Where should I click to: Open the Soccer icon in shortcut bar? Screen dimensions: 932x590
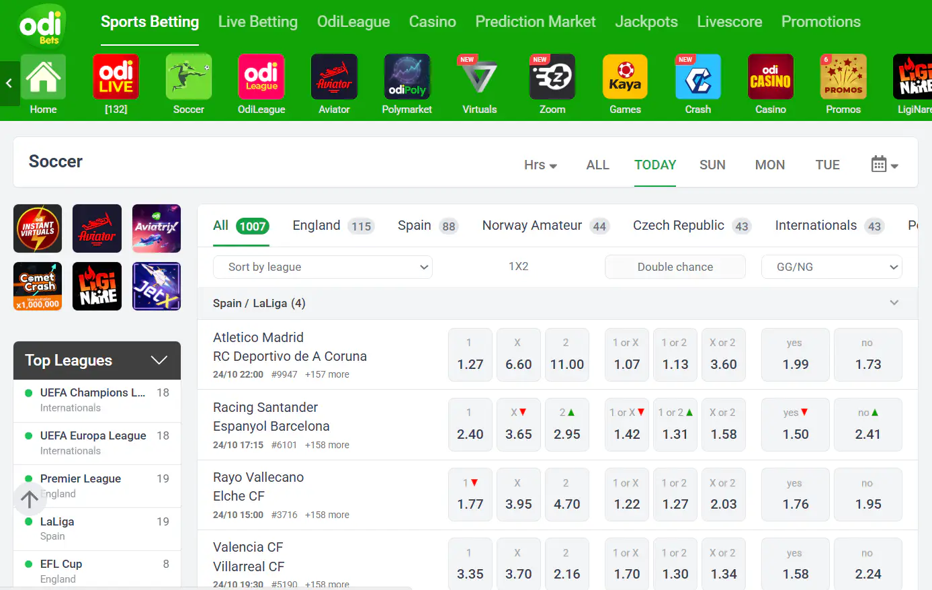(188, 84)
